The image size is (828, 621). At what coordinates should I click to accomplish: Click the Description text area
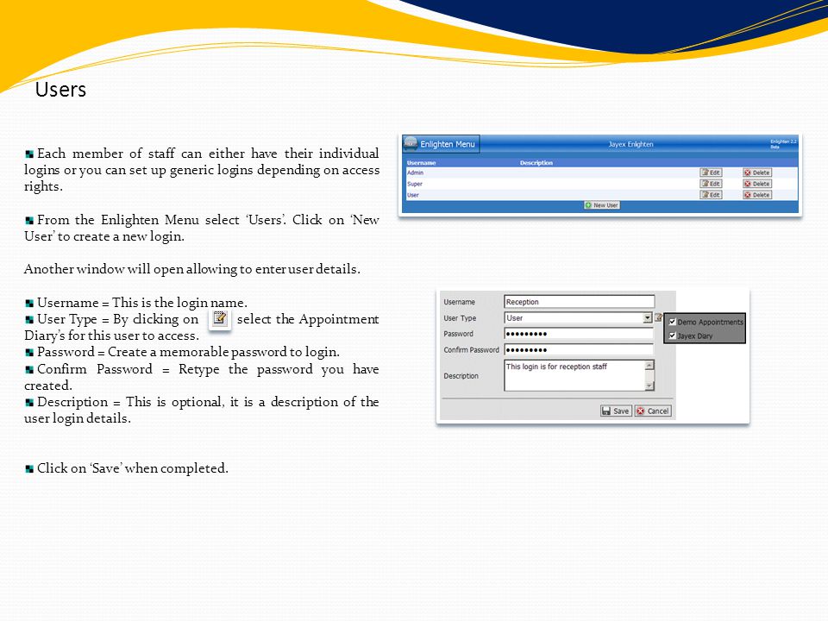[x=574, y=375]
